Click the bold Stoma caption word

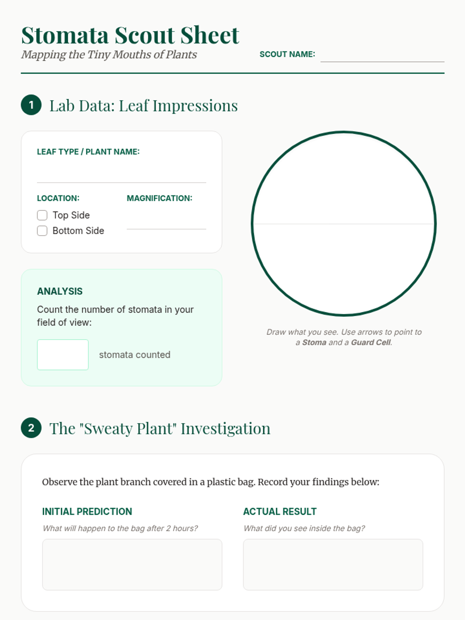[314, 342]
